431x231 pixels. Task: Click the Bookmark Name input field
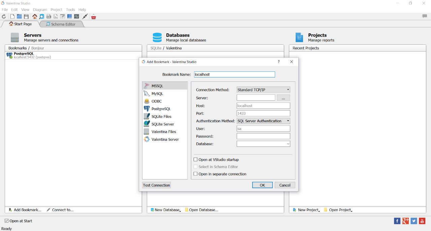tap(234, 74)
